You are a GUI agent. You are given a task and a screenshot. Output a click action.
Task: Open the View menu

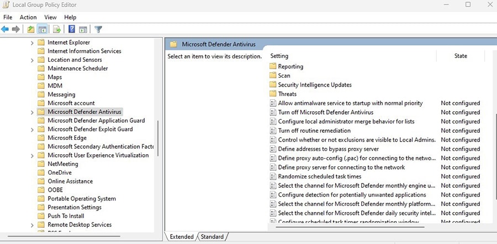(x=50, y=18)
